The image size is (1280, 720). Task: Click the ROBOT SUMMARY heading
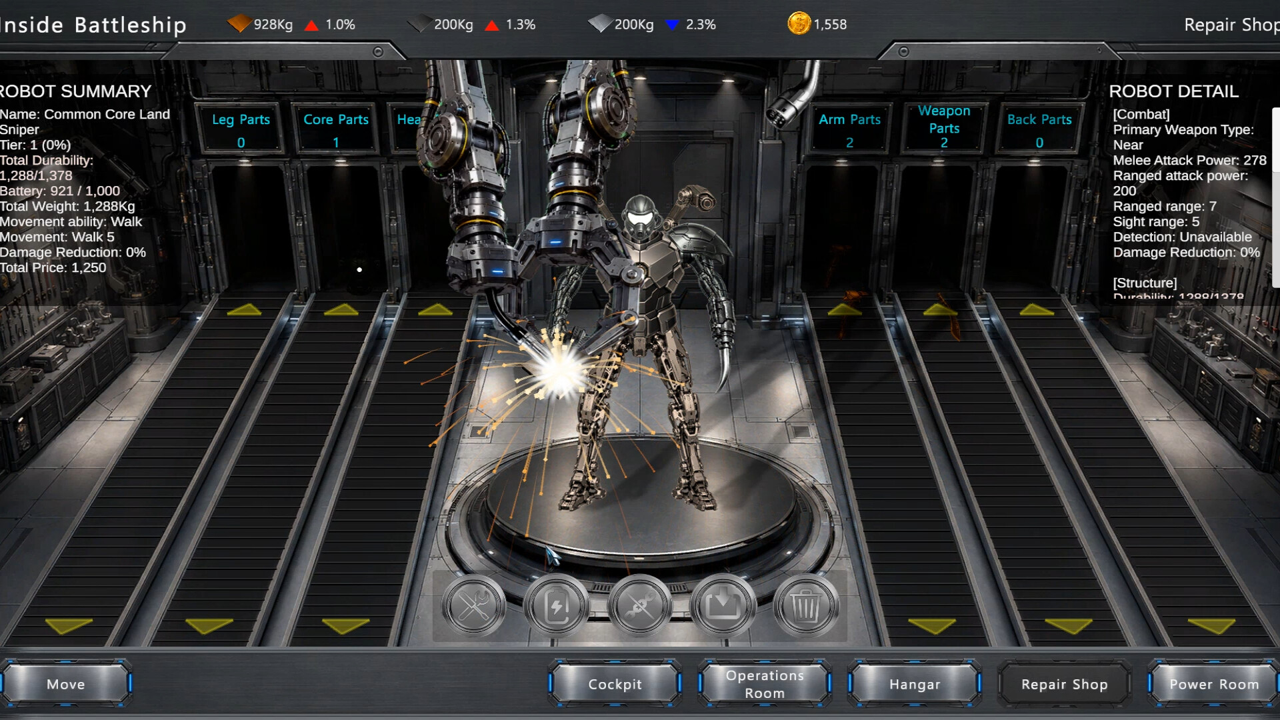75,91
